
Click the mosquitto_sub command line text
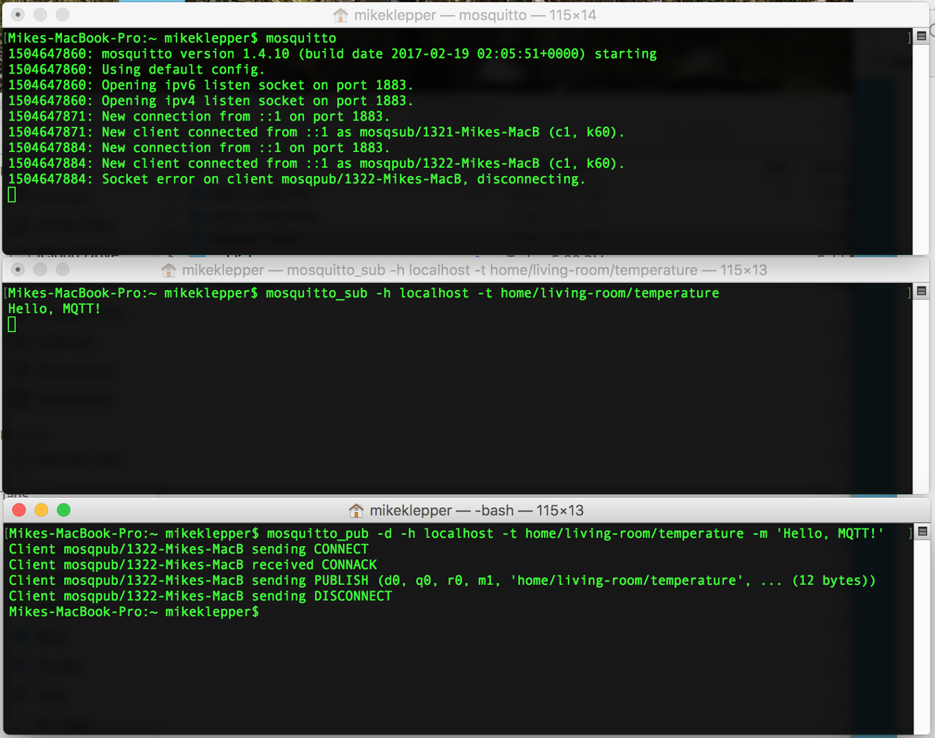click(x=493, y=293)
